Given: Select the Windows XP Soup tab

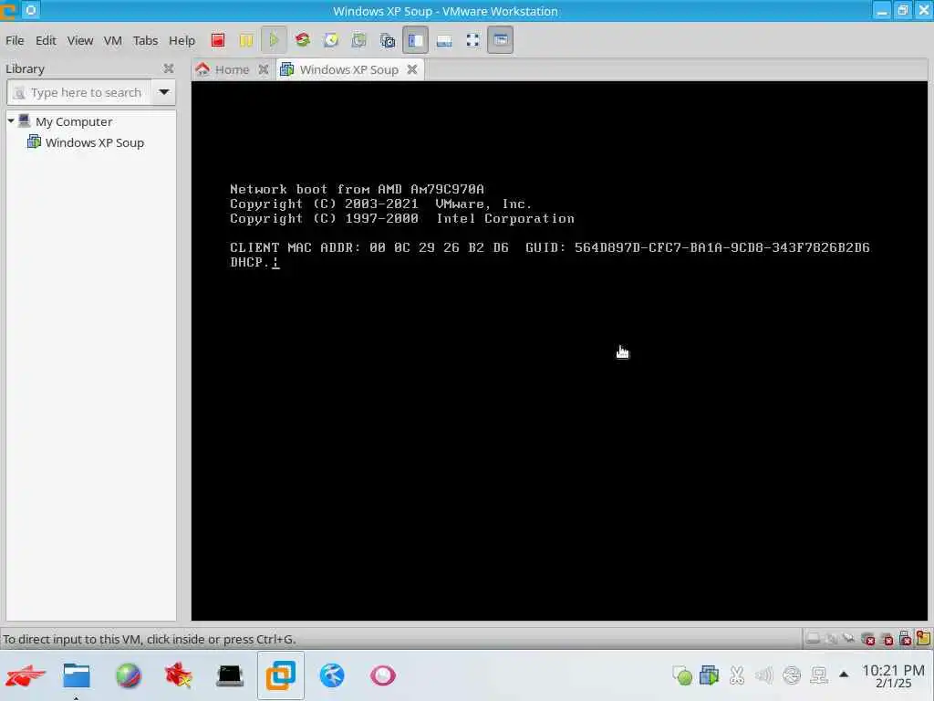Looking at the screenshot, I should (x=349, y=69).
